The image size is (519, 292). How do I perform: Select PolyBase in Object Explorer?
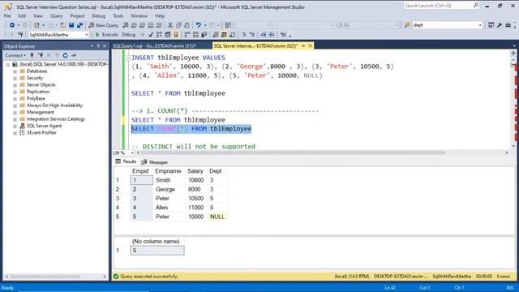(36, 98)
